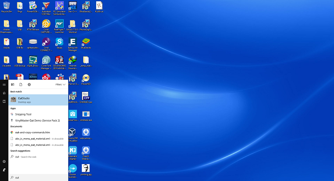Screen dimensions: 334x181
Task: Select the XSplit Broadcaster desktop icon
Action: 33,62
